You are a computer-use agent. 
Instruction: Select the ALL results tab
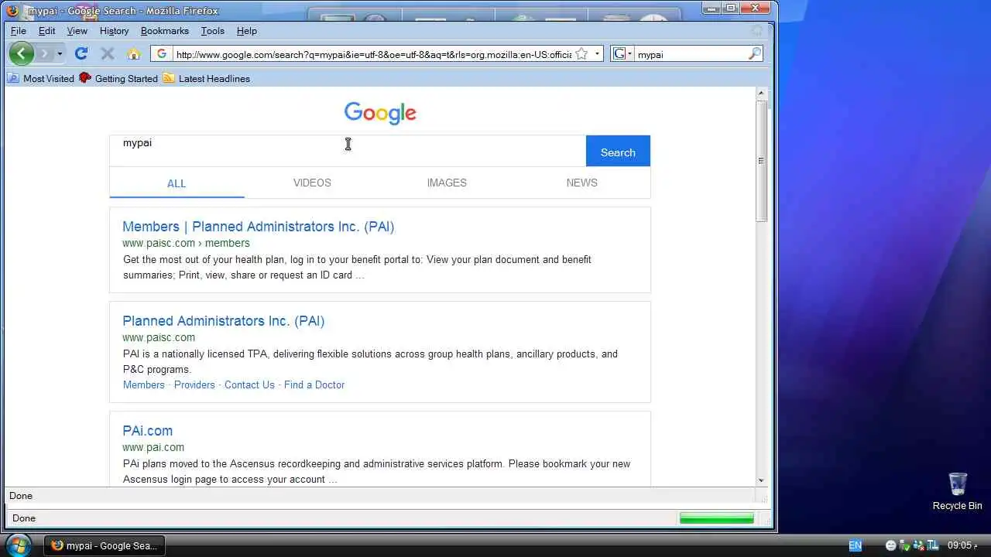tap(177, 183)
